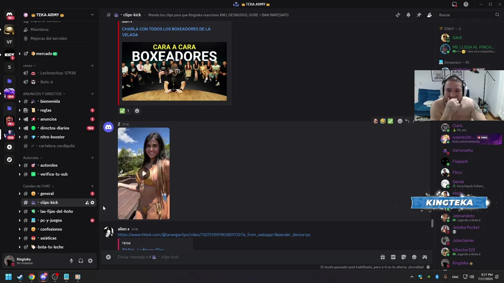
Task: Edit clips-kick channel settings gear
Action: click(x=93, y=203)
